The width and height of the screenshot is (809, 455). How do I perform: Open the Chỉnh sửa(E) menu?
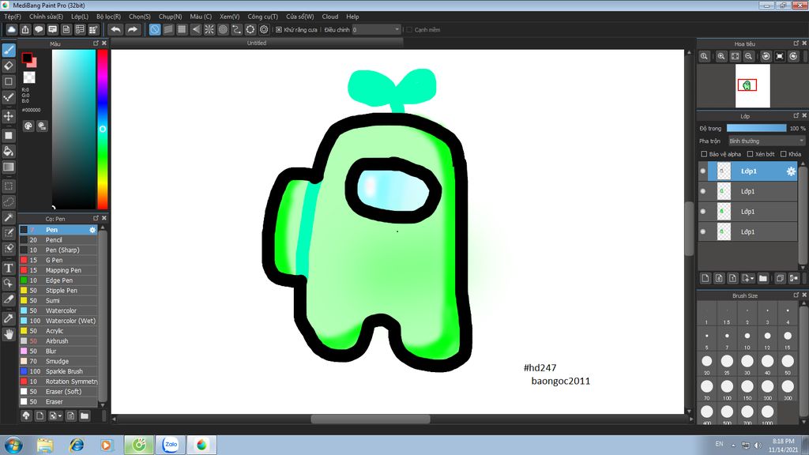tap(46, 17)
